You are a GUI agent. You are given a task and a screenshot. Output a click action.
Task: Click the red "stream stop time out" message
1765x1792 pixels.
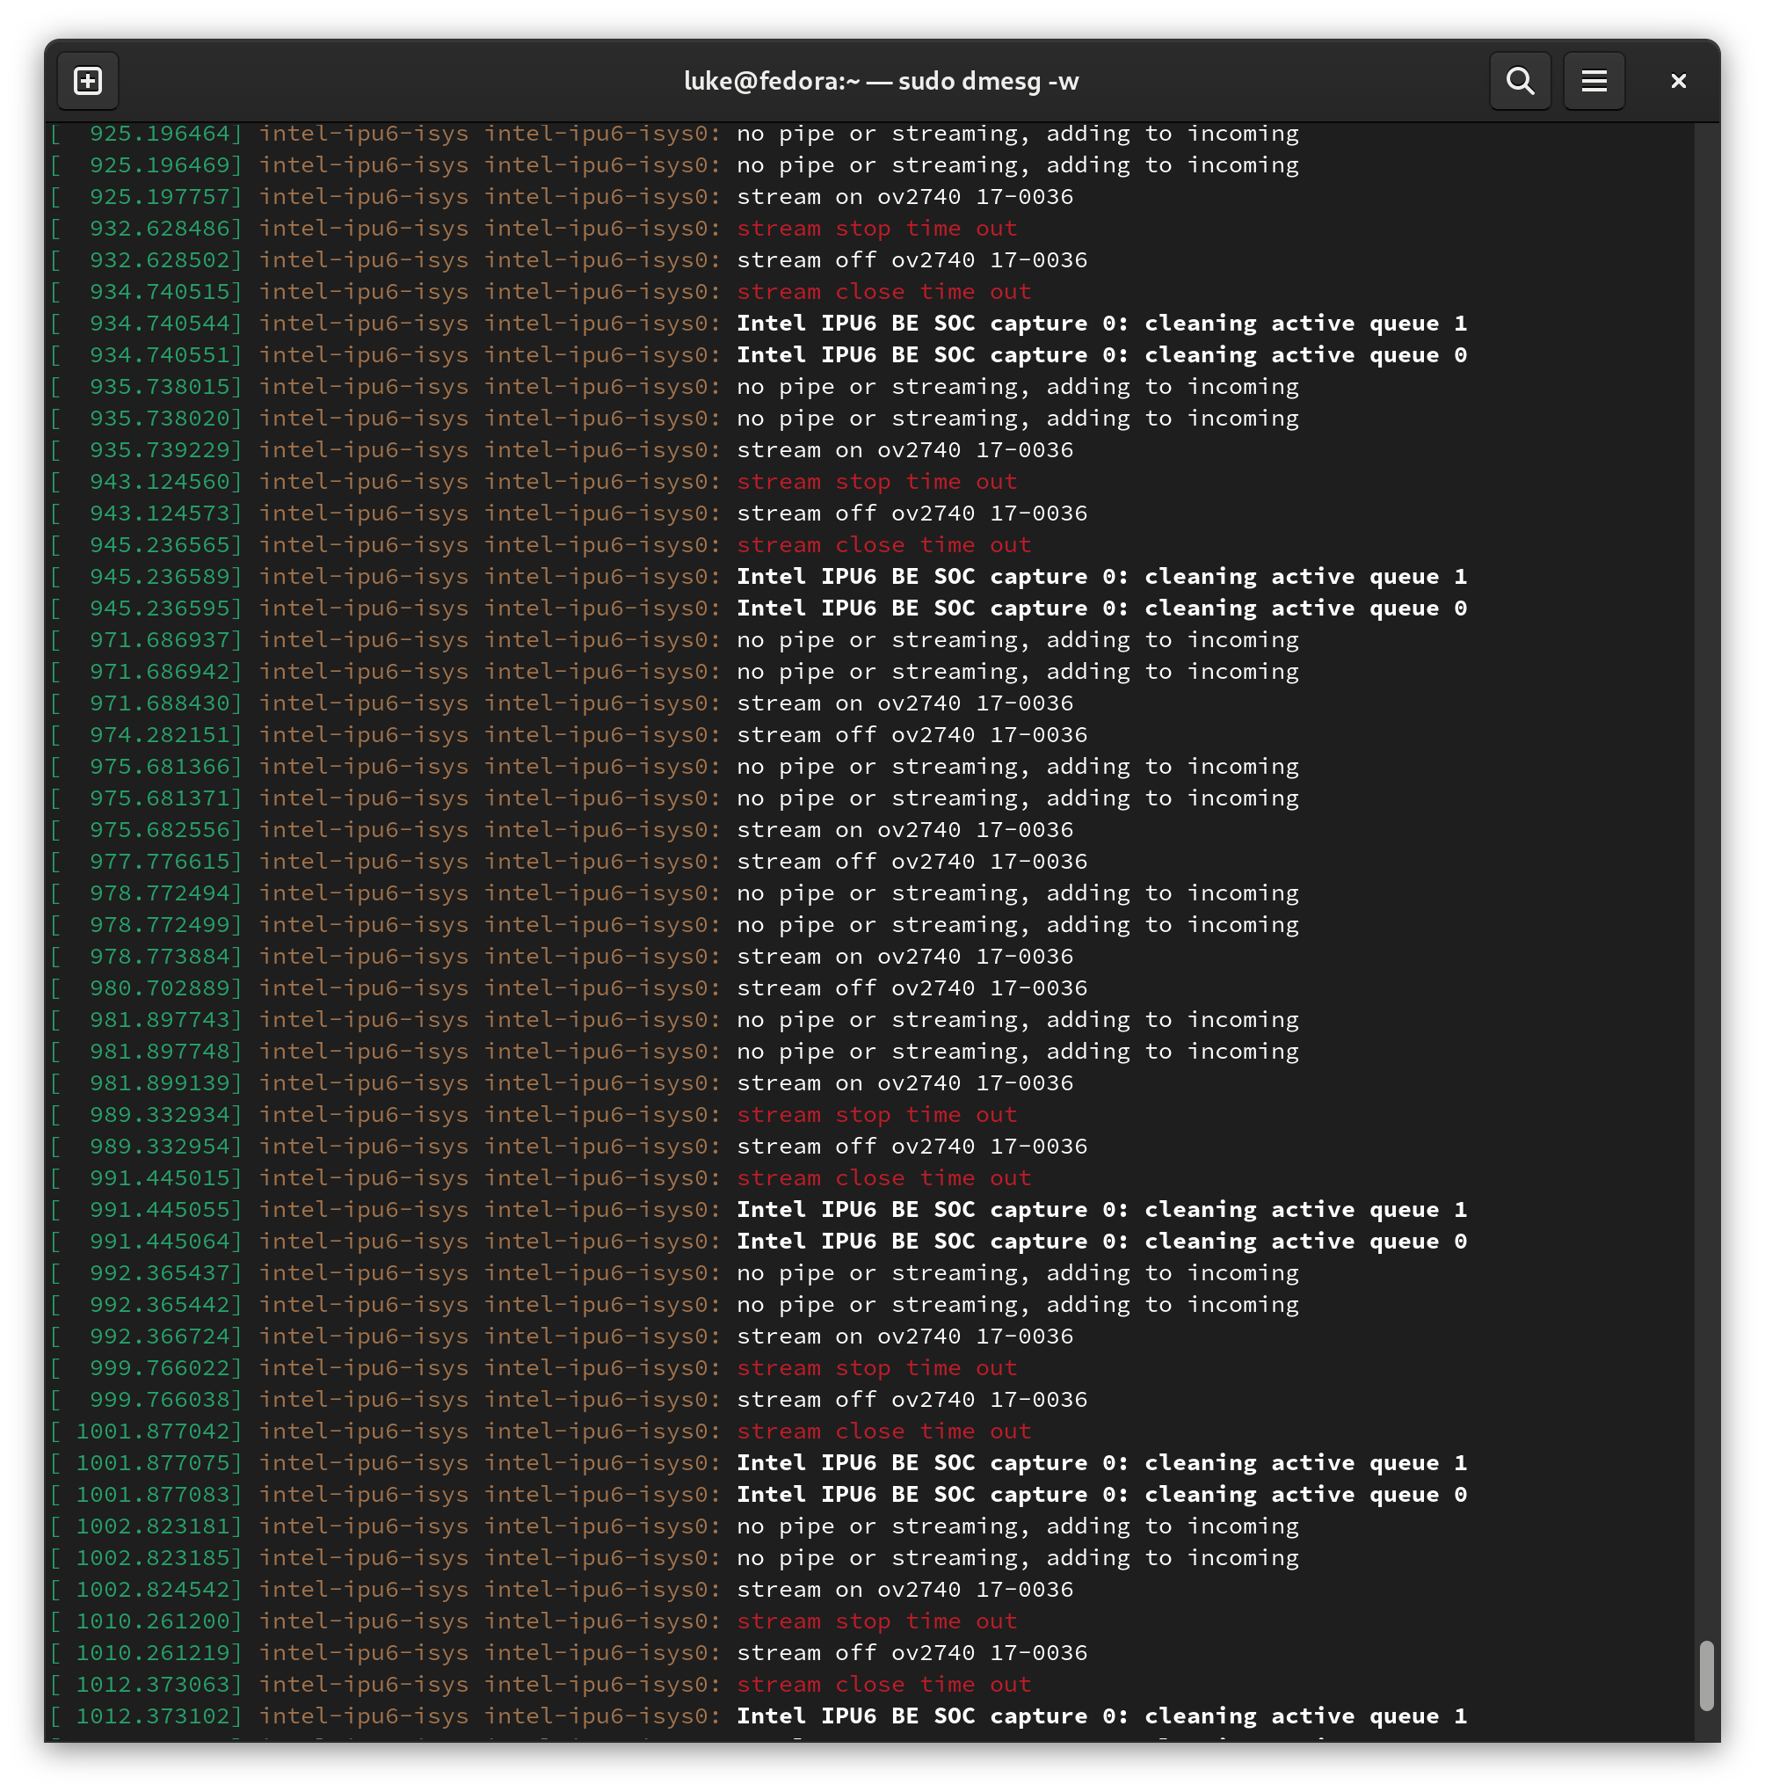point(876,228)
